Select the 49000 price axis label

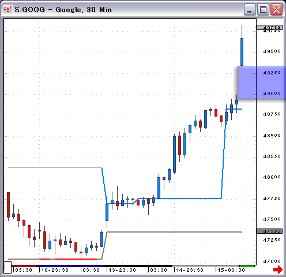pos(272,93)
